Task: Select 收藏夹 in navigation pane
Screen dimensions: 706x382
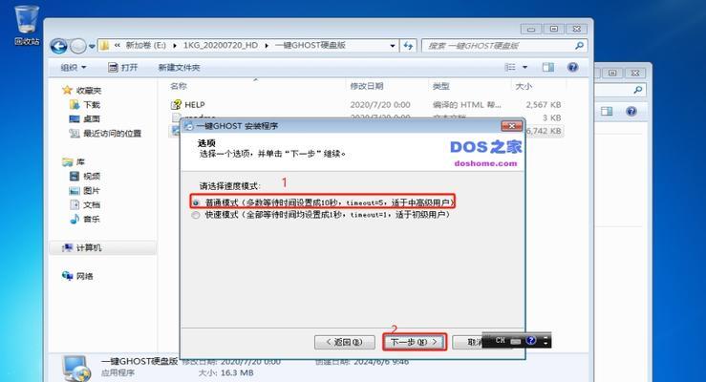Action: (82, 91)
